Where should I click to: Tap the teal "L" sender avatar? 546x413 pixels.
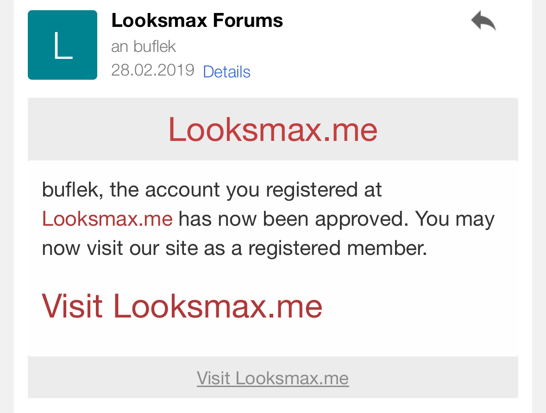pyautogui.click(x=63, y=45)
